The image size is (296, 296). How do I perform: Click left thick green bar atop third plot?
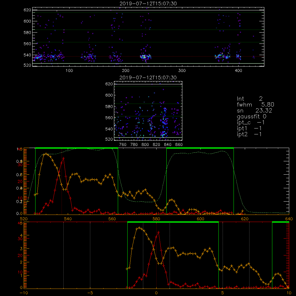click(77, 148)
